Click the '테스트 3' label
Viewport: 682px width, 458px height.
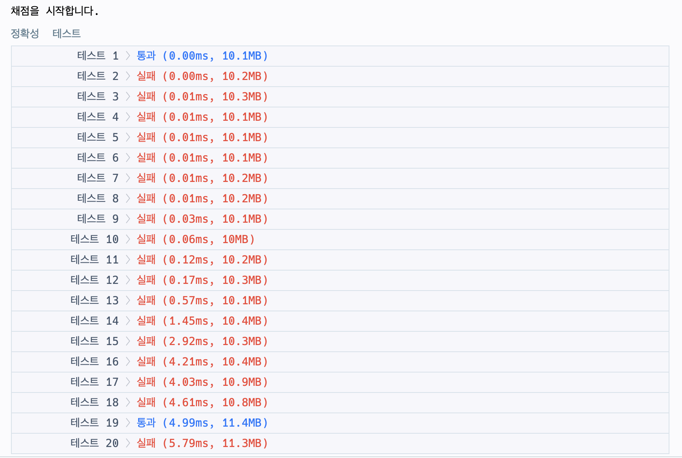pyautogui.click(x=98, y=96)
